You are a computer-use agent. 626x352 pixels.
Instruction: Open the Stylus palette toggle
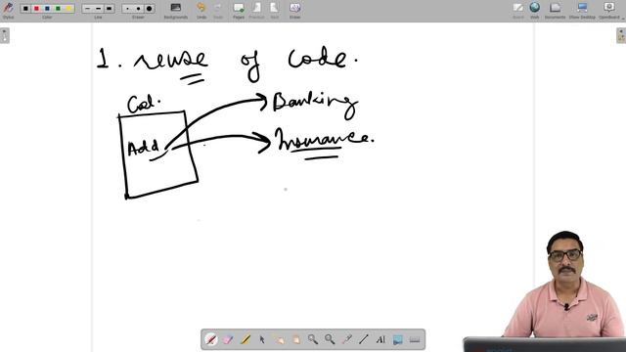(8, 10)
